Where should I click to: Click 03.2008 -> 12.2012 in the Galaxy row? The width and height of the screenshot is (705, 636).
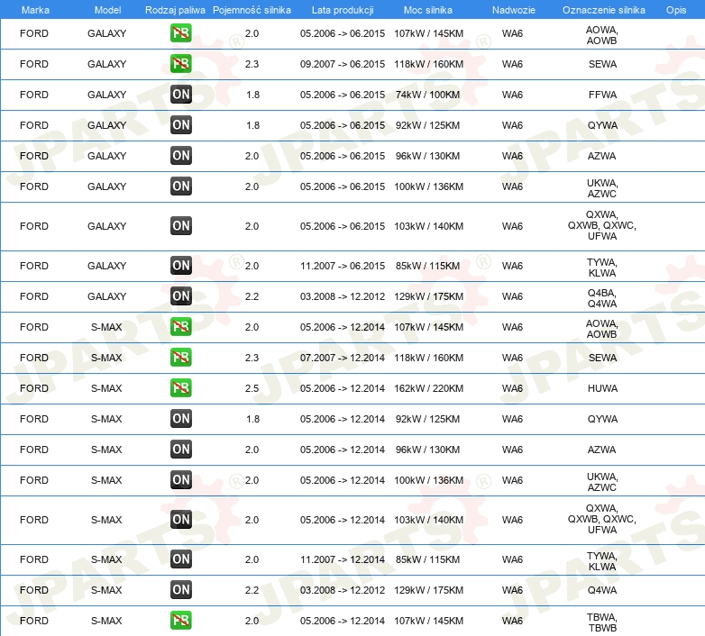[343, 297]
